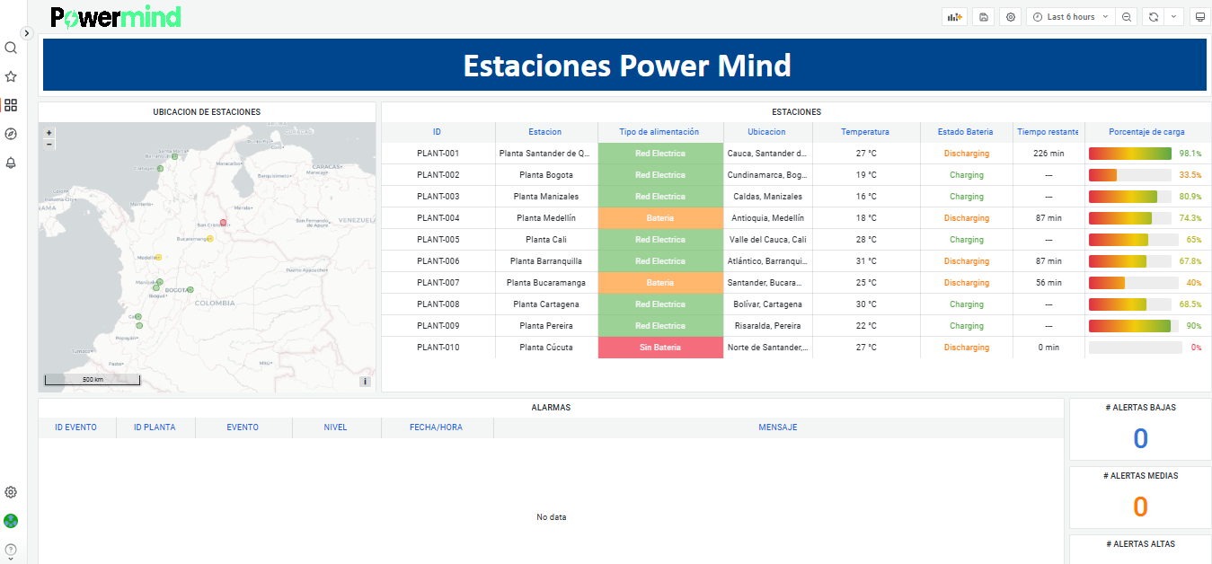Open # ALERTAS ALTAS panel title
This screenshot has width=1212, height=564.
1140,544
